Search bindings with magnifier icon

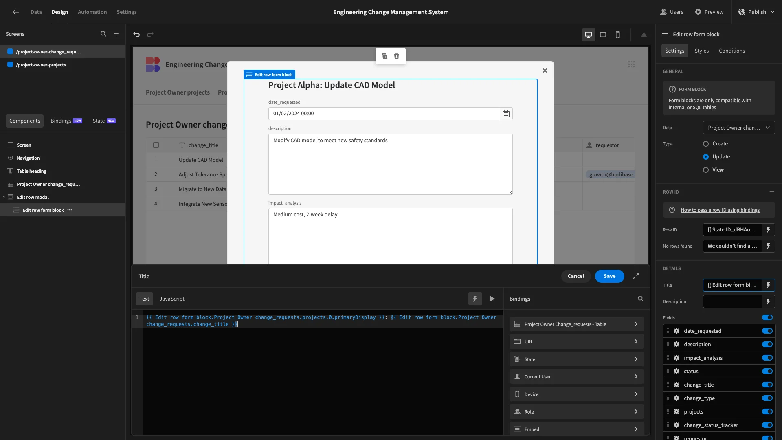(x=641, y=299)
